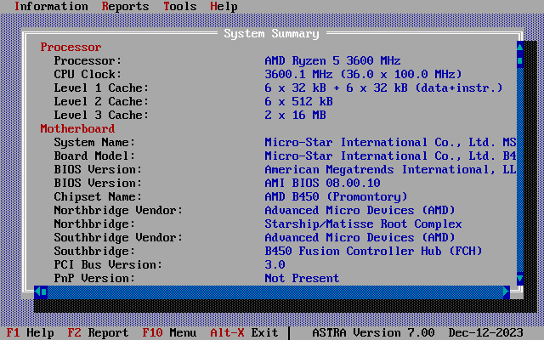Click F2 Report in status bar
Screen dimensions: 544x340
tap(99, 332)
